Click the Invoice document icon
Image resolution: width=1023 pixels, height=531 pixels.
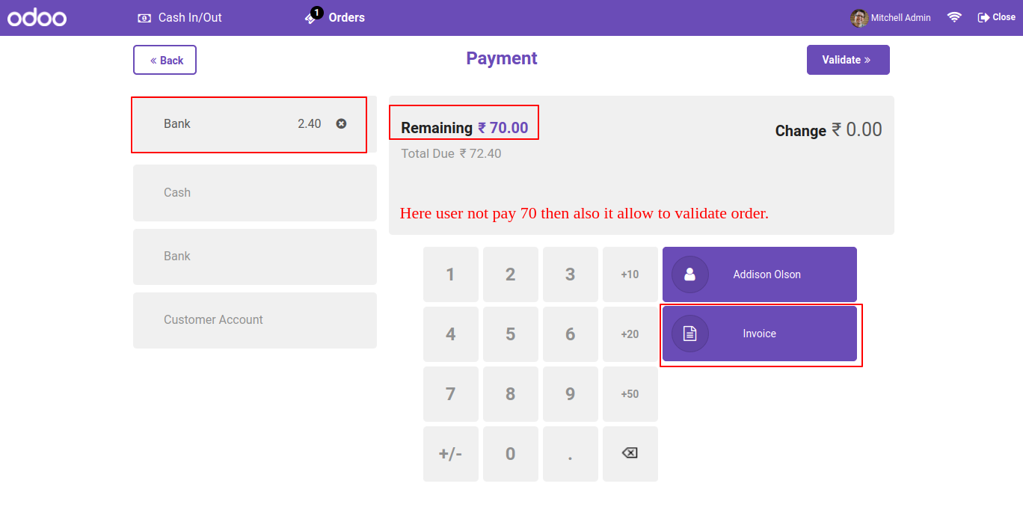point(689,334)
